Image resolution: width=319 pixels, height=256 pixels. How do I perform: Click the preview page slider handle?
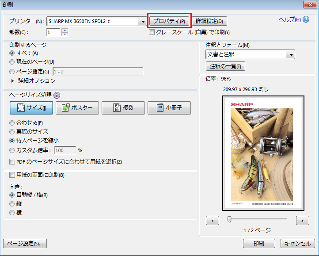pyautogui.click(x=229, y=219)
